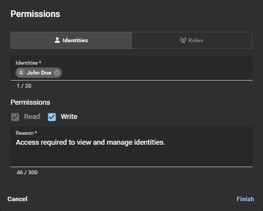The image size is (263, 211).
Task: Click the Read checkbox label text
Action: click(32, 117)
